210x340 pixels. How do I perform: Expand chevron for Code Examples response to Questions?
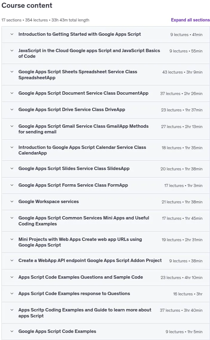click(12, 294)
